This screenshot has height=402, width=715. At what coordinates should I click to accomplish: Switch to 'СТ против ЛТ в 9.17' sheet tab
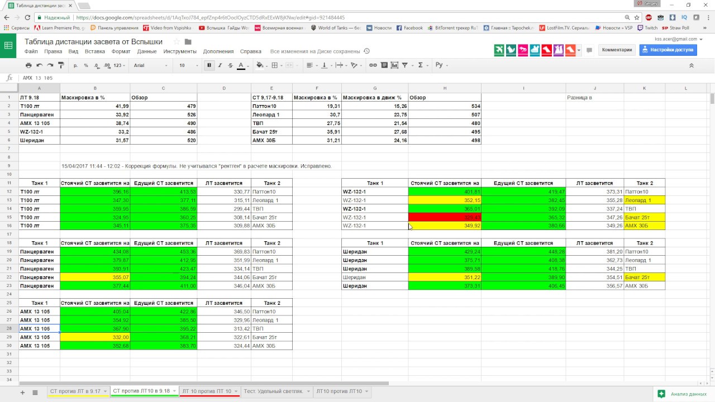[78, 391]
